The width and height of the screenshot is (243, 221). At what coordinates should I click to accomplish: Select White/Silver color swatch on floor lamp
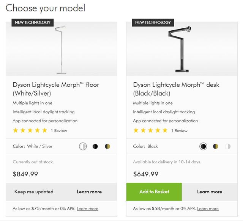tap(83, 146)
